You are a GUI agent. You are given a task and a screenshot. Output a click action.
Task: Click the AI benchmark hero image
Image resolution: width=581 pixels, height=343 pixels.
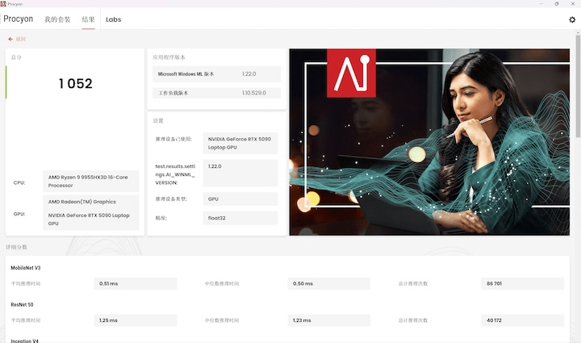(x=429, y=142)
